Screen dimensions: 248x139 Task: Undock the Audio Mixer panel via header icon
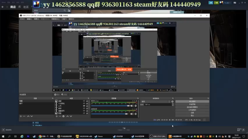pyautogui.click(x=138, y=98)
